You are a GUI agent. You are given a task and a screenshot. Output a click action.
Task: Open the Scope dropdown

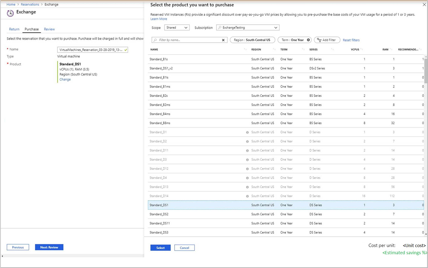click(x=177, y=28)
